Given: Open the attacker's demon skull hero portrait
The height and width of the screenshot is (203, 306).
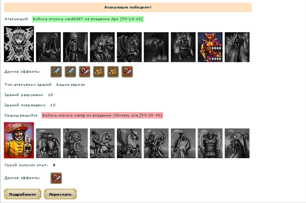Looking at the screenshot, I should coord(19,44).
